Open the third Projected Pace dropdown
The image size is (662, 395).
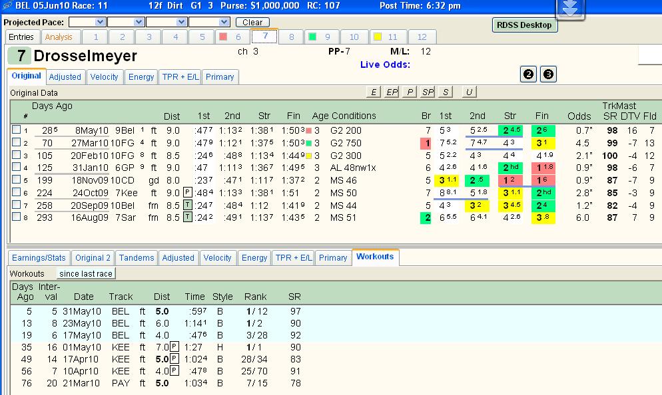182,22
